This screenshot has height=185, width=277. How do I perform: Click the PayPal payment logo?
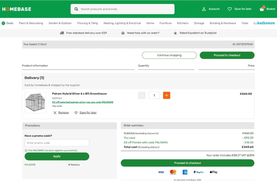[x=199, y=172]
